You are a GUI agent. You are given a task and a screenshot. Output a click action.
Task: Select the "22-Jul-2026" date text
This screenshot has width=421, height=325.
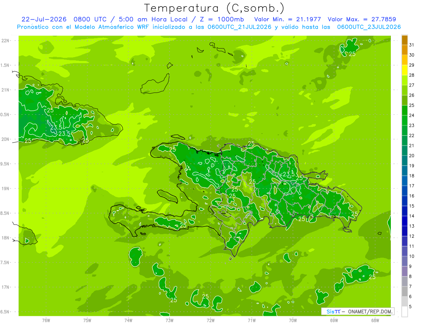click(x=44, y=19)
